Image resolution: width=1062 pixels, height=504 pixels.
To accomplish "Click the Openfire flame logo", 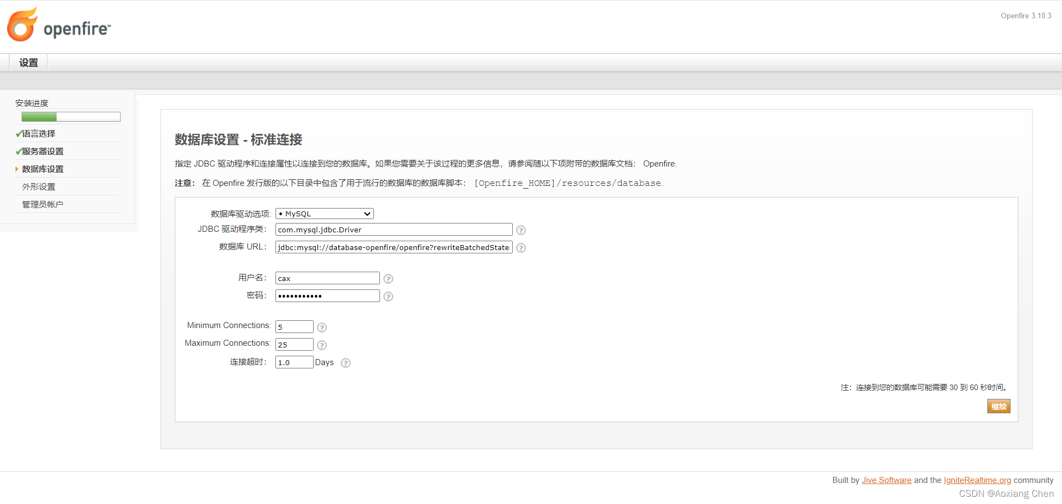I will coord(22,25).
